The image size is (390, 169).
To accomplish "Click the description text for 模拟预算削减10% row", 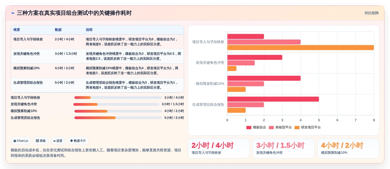I will pos(132,71).
